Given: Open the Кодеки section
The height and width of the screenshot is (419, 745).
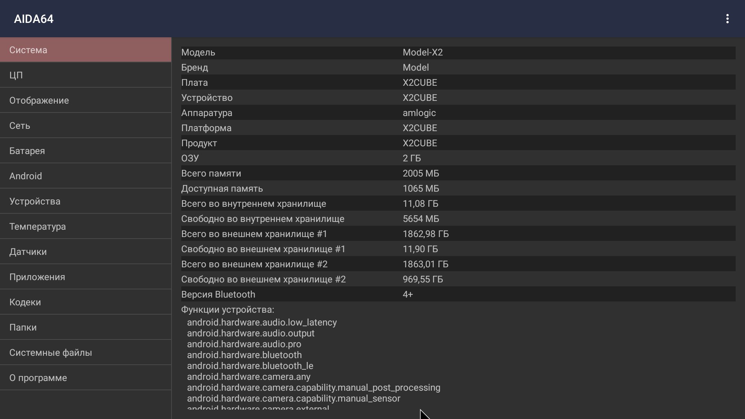Looking at the screenshot, I should [85, 302].
